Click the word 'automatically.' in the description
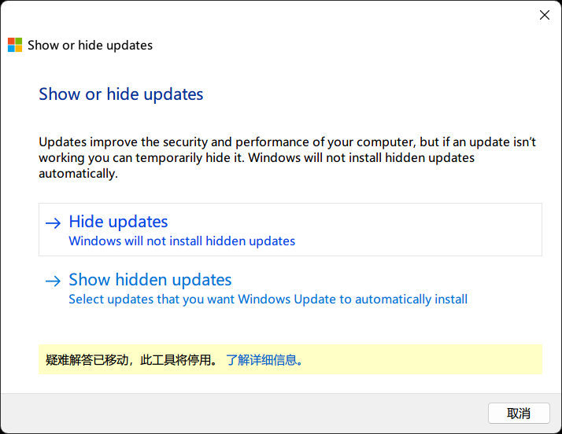 [x=78, y=174]
